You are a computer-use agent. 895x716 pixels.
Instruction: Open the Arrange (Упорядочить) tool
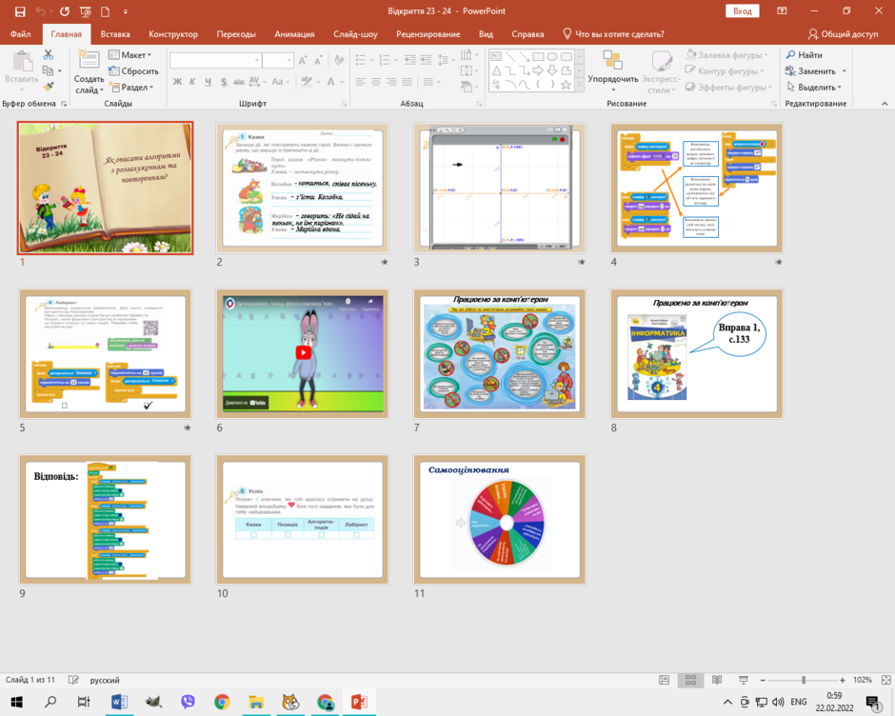[x=613, y=71]
